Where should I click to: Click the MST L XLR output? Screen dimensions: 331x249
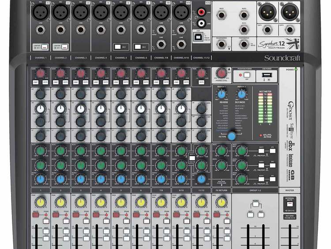[x=267, y=12]
